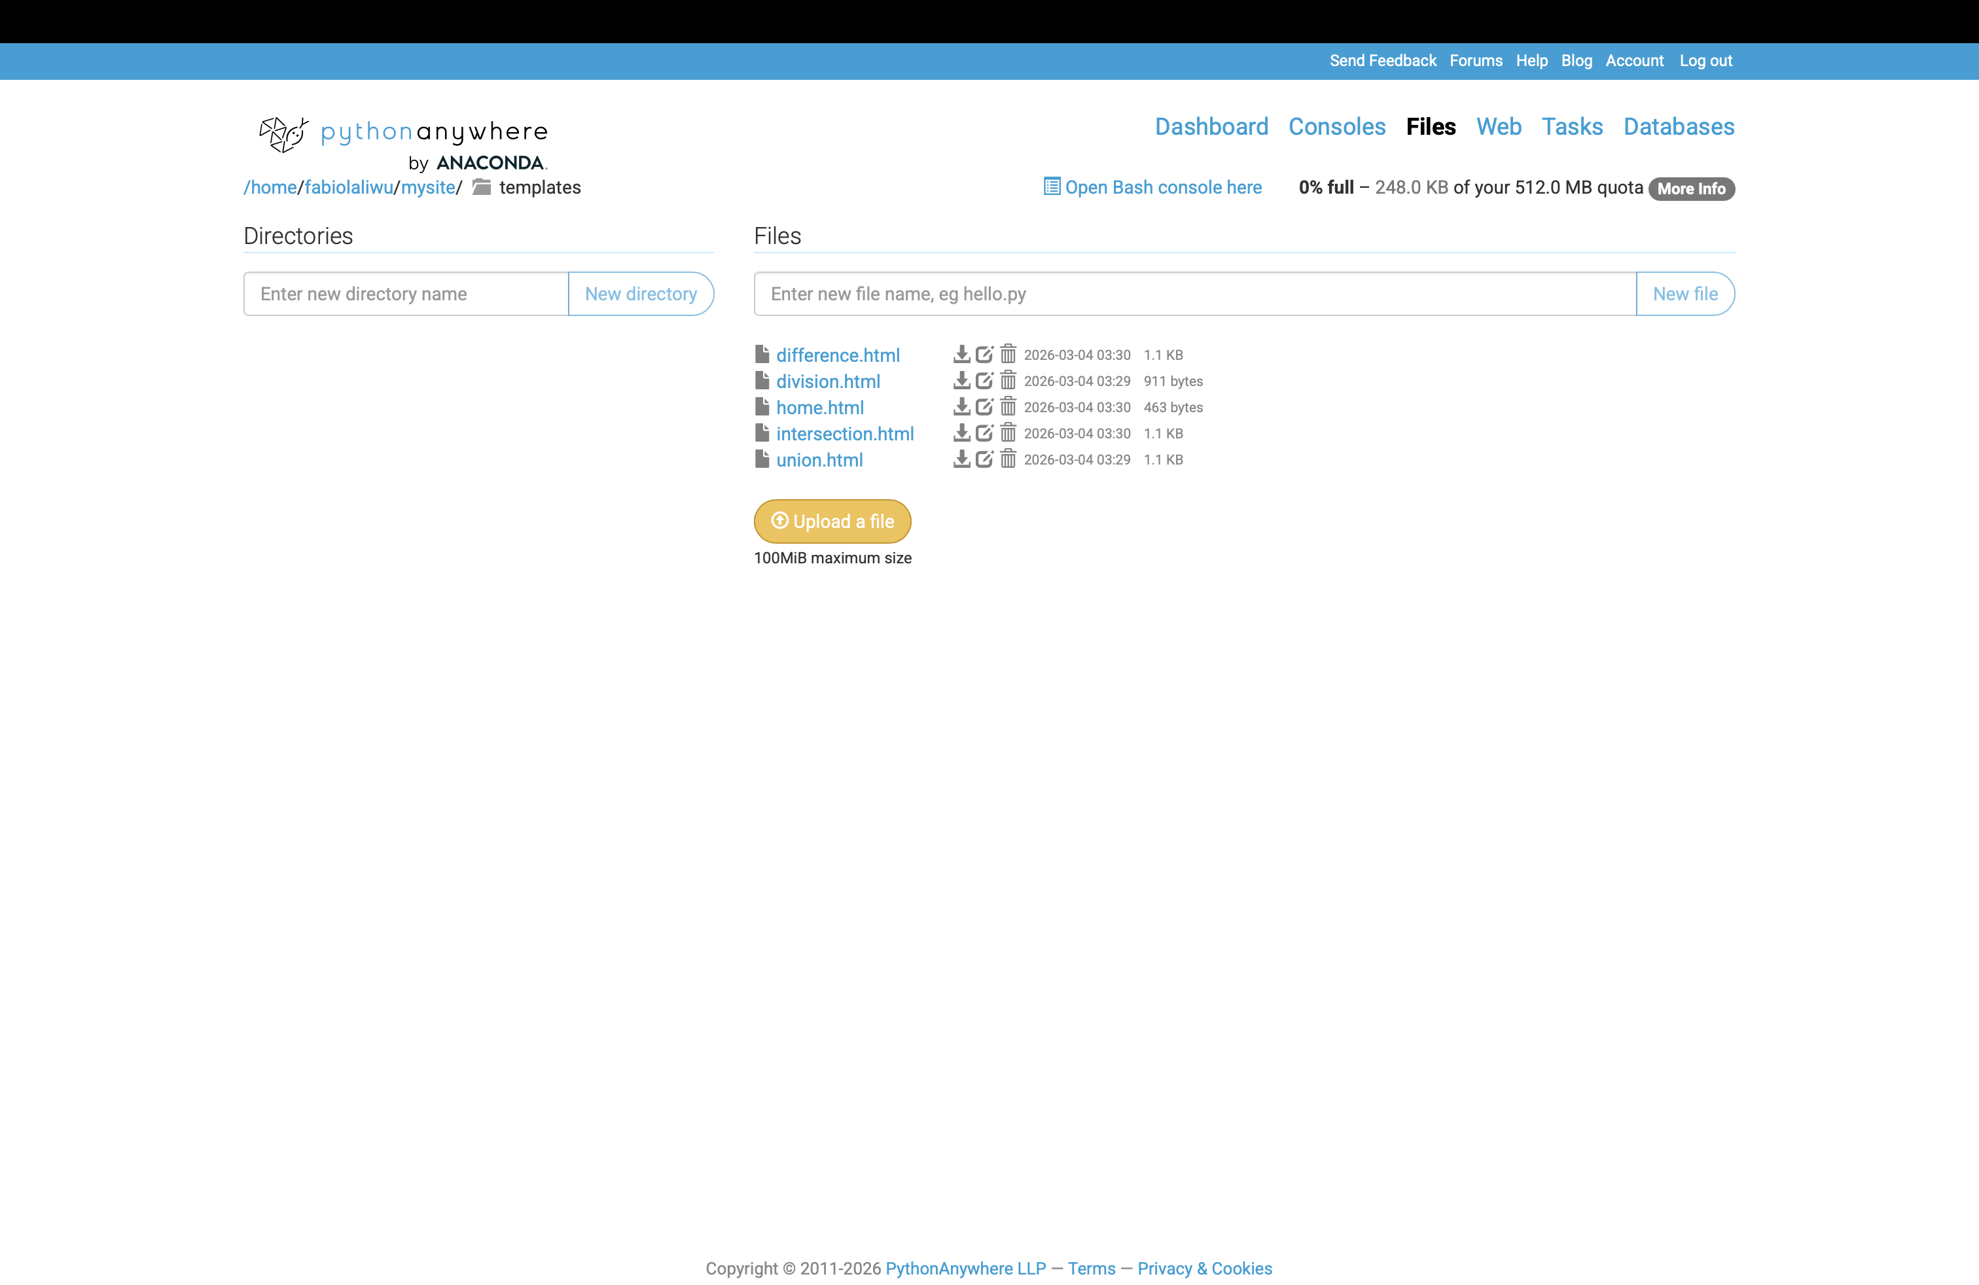This screenshot has height=1285, width=1979.
Task: Go to the Databases tab
Action: (x=1678, y=126)
